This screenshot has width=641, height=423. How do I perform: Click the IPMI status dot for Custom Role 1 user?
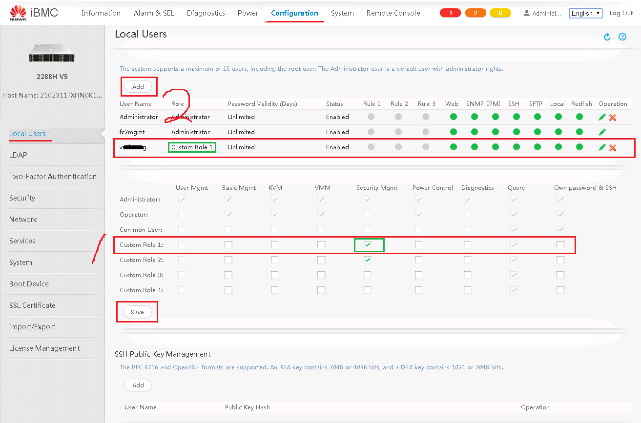coord(496,147)
